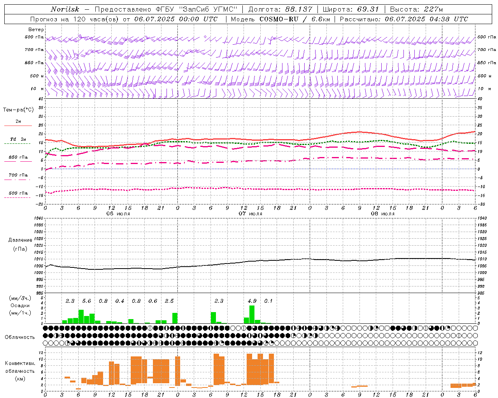Click the Norilsk station title

click(x=65, y=9)
